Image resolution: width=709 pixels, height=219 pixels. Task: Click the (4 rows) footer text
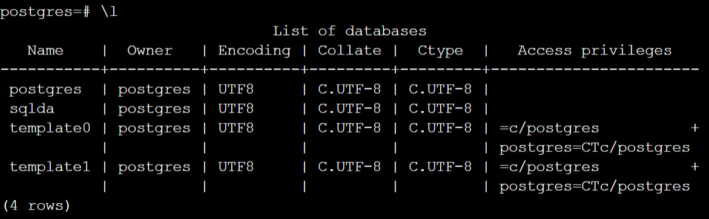[36, 206]
